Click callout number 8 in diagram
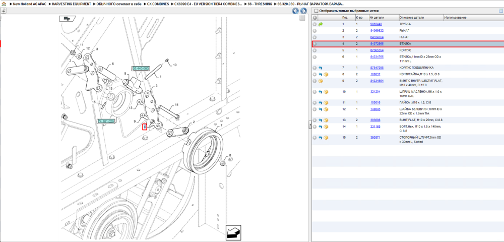The height and width of the screenshot is (242, 504). tap(230, 156)
